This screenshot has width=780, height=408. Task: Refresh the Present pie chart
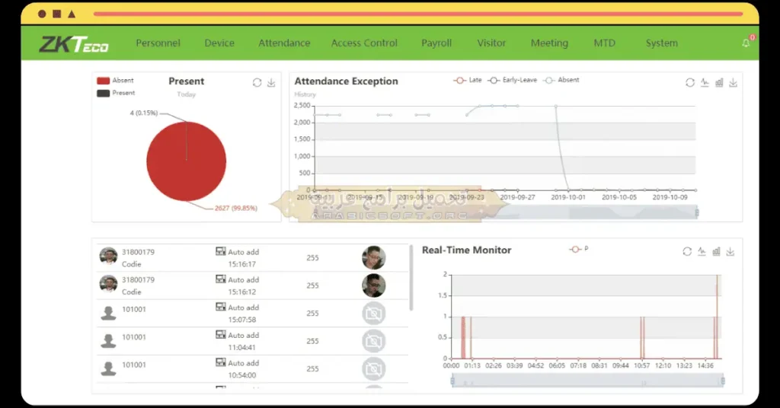[257, 82]
